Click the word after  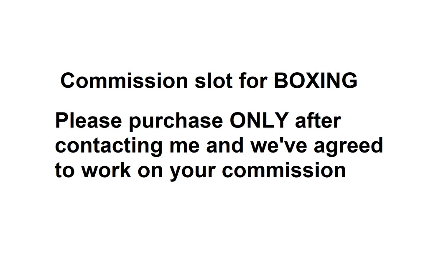[x=318, y=120]
